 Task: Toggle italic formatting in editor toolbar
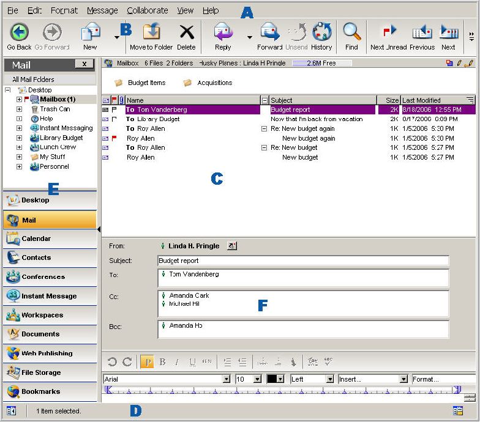pyautogui.click(x=177, y=362)
